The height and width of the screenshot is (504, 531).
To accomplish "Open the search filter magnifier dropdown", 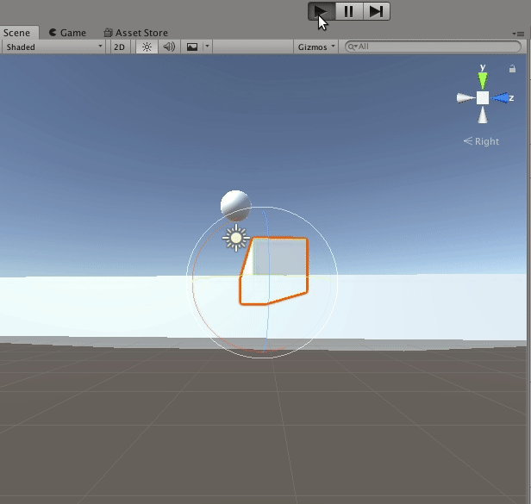I will [353, 47].
